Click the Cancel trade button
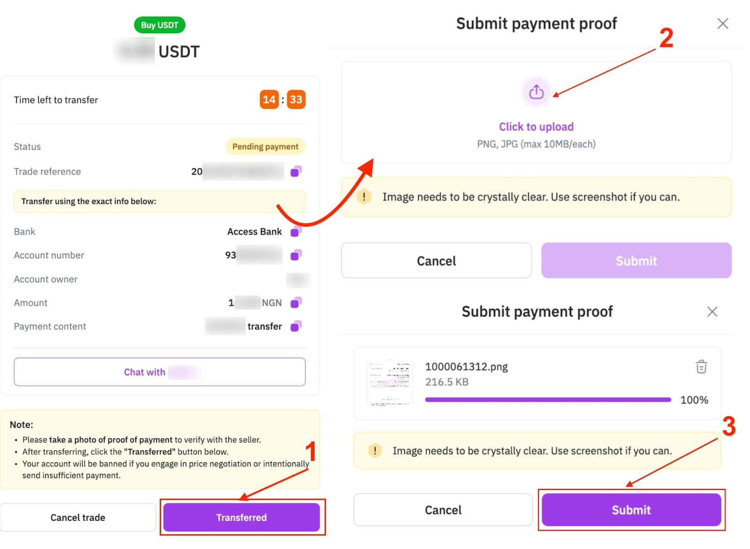This screenshot has height=549, width=750. point(78,517)
